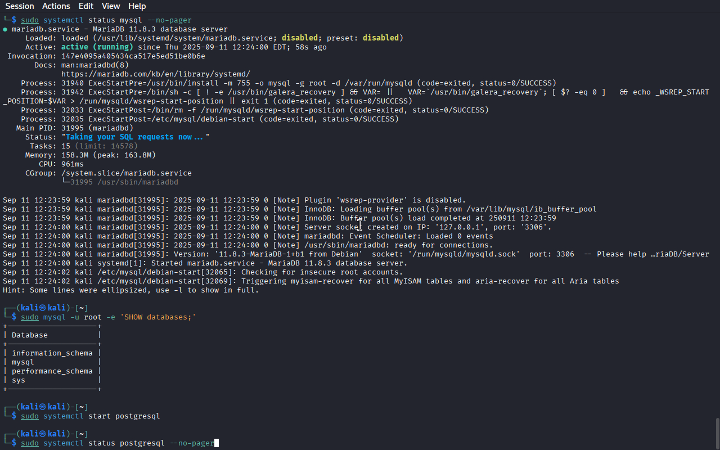
Task: Click the Invocation ID hash
Action: tap(133, 56)
